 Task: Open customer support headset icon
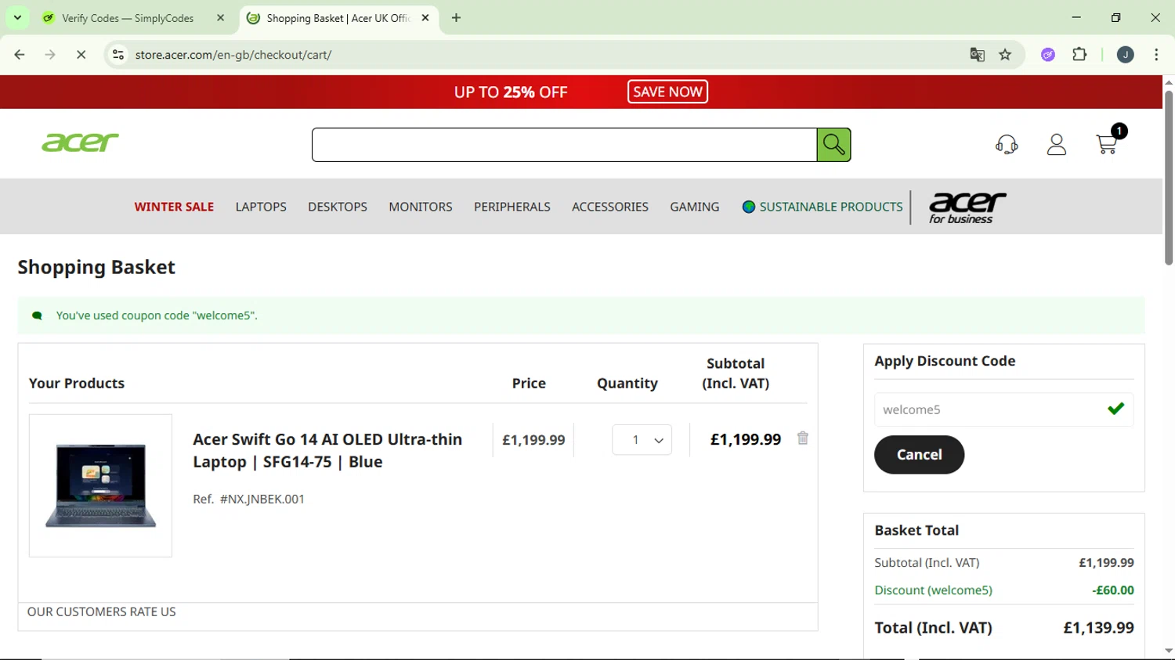(1007, 144)
